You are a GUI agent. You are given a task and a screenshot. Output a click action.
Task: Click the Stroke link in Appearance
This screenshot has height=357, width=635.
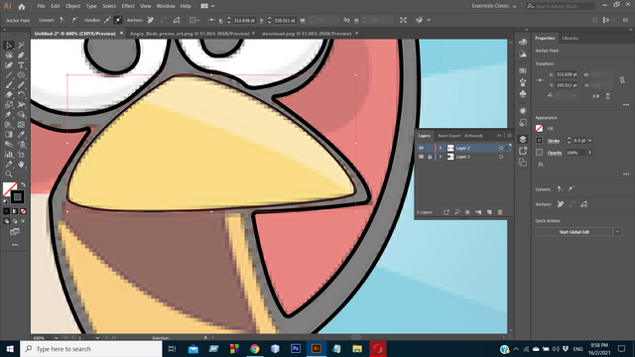(554, 141)
